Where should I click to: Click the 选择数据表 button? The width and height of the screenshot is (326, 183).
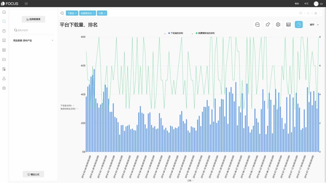click(33, 19)
